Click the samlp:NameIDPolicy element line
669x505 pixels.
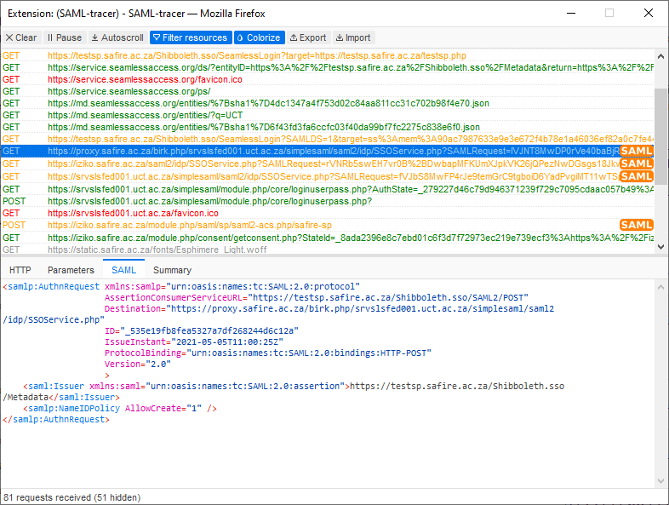tap(120, 409)
